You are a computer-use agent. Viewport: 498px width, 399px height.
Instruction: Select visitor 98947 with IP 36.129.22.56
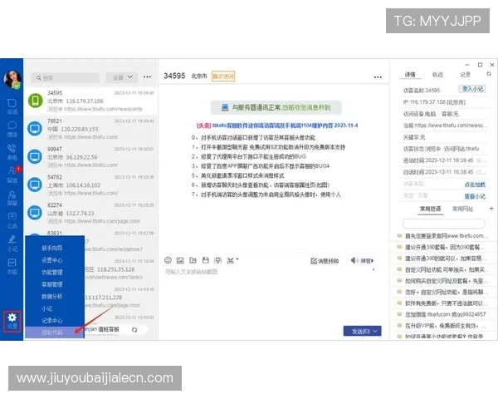tap(90, 157)
